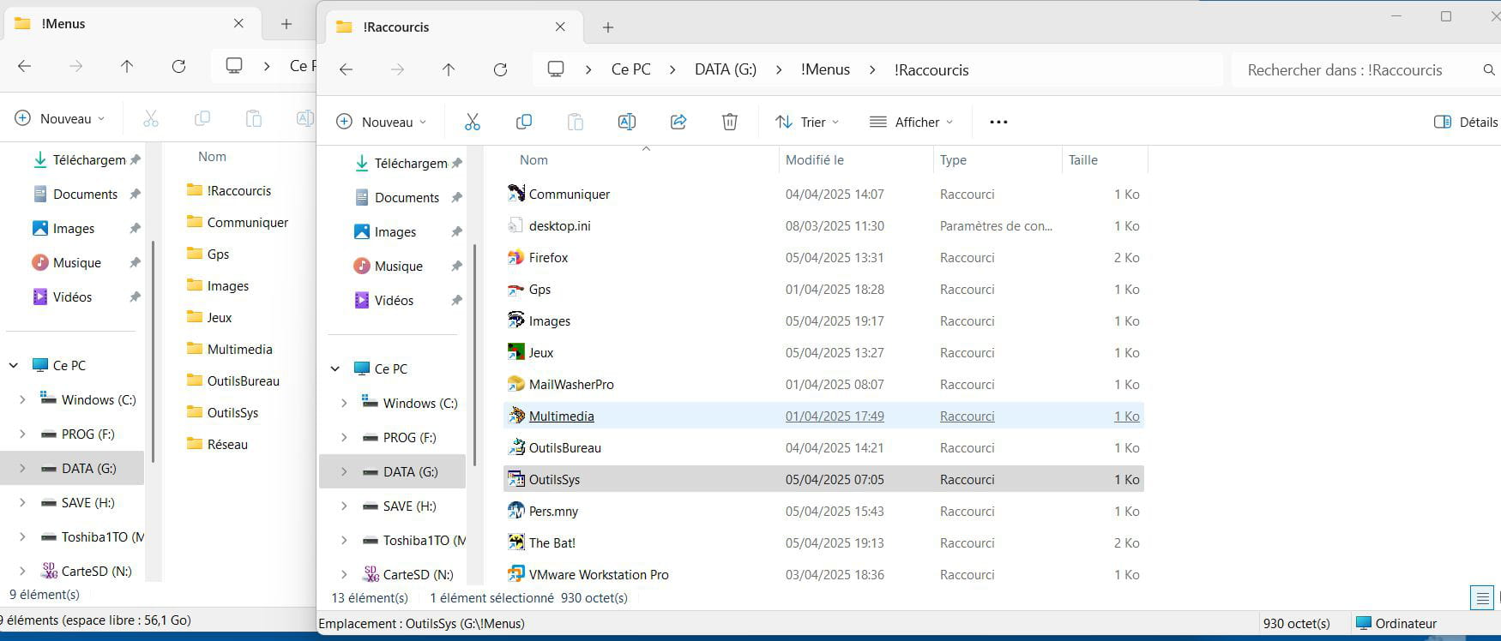Click the !Raccourcis navigation pane scrollbar
The image size is (1501, 641).
click(474, 356)
